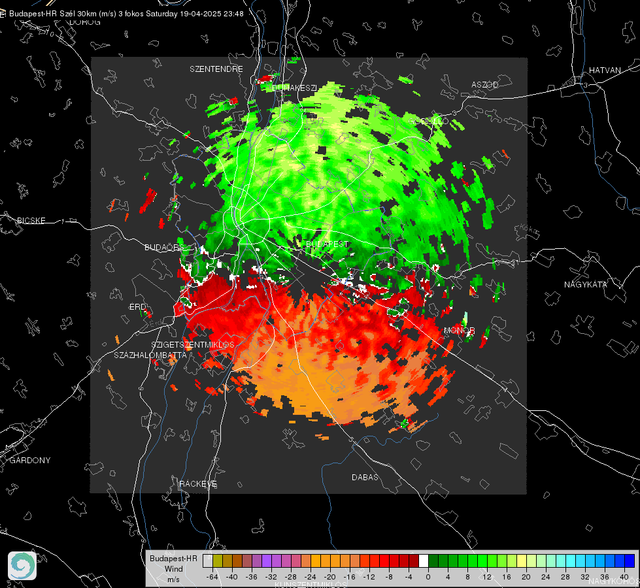This screenshot has height=588, width=640.
Task: Click the swirl logo icon at bottom left
Action: tap(22, 566)
